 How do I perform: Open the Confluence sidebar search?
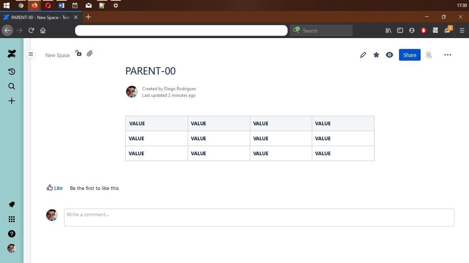coord(12,86)
